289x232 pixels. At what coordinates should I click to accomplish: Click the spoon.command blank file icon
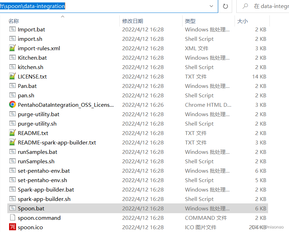coord(13,218)
